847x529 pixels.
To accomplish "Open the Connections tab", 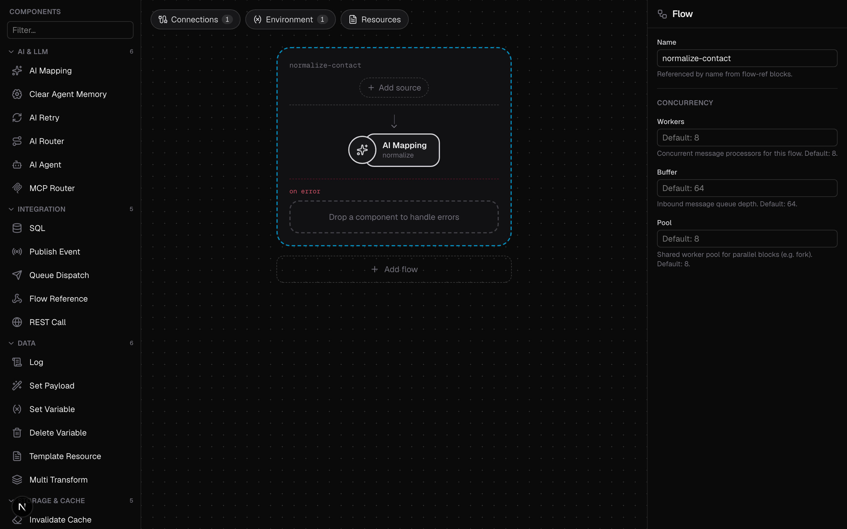I will pyautogui.click(x=195, y=19).
